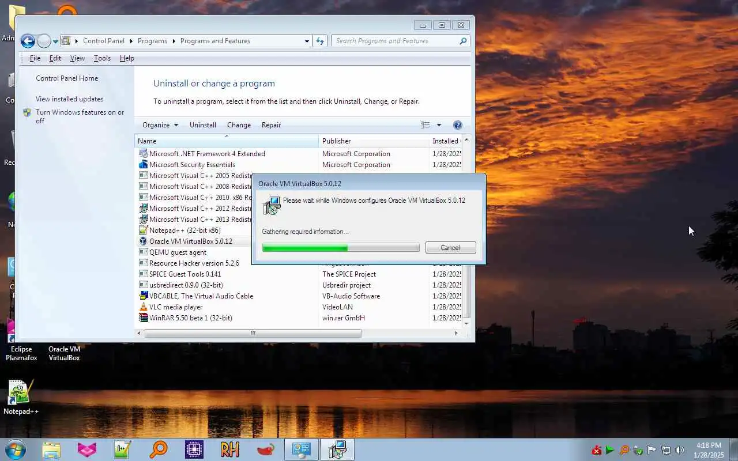Sort by the Name column header
Image resolution: width=738 pixels, height=461 pixels.
click(227, 141)
